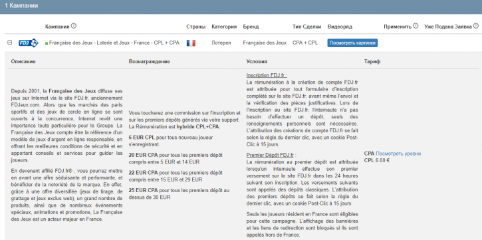Image resolution: width=482 pixels, height=240 pixels.
Task: Open the Française des Jeux campaign title
Action: click(114, 43)
